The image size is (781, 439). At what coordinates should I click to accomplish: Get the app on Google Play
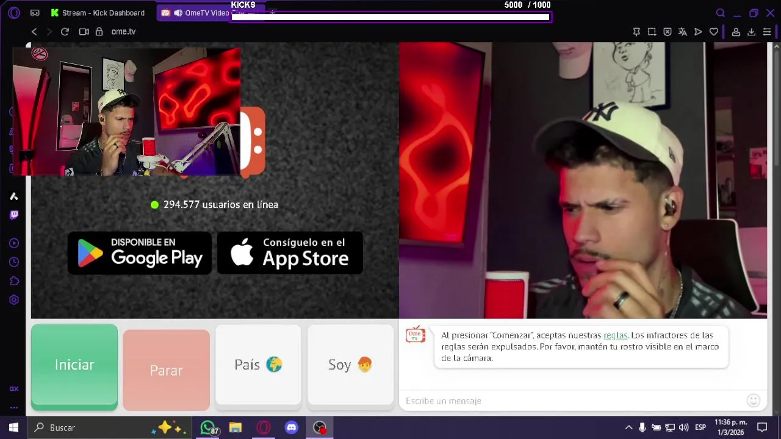point(140,252)
